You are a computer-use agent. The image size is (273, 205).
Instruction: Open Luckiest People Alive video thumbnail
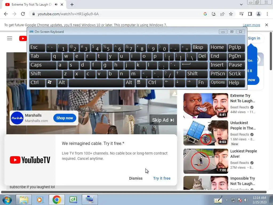tap(206, 161)
